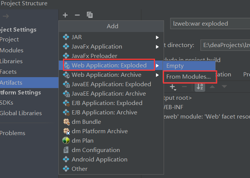Viewport: 250px width, 178px height.
Task: Click the plus icon to add artifact
Action: click(x=65, y=15)
